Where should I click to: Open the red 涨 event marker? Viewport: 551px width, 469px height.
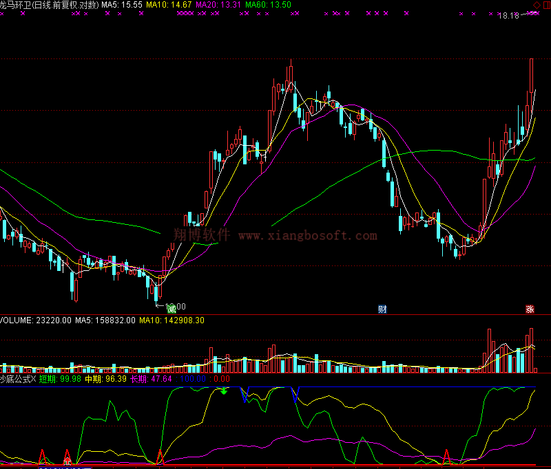point(530,309)
